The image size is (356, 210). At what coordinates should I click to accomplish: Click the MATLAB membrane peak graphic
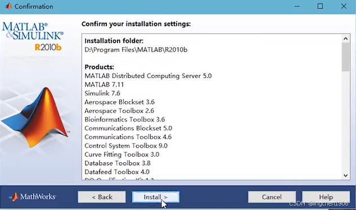click(34, 117)
